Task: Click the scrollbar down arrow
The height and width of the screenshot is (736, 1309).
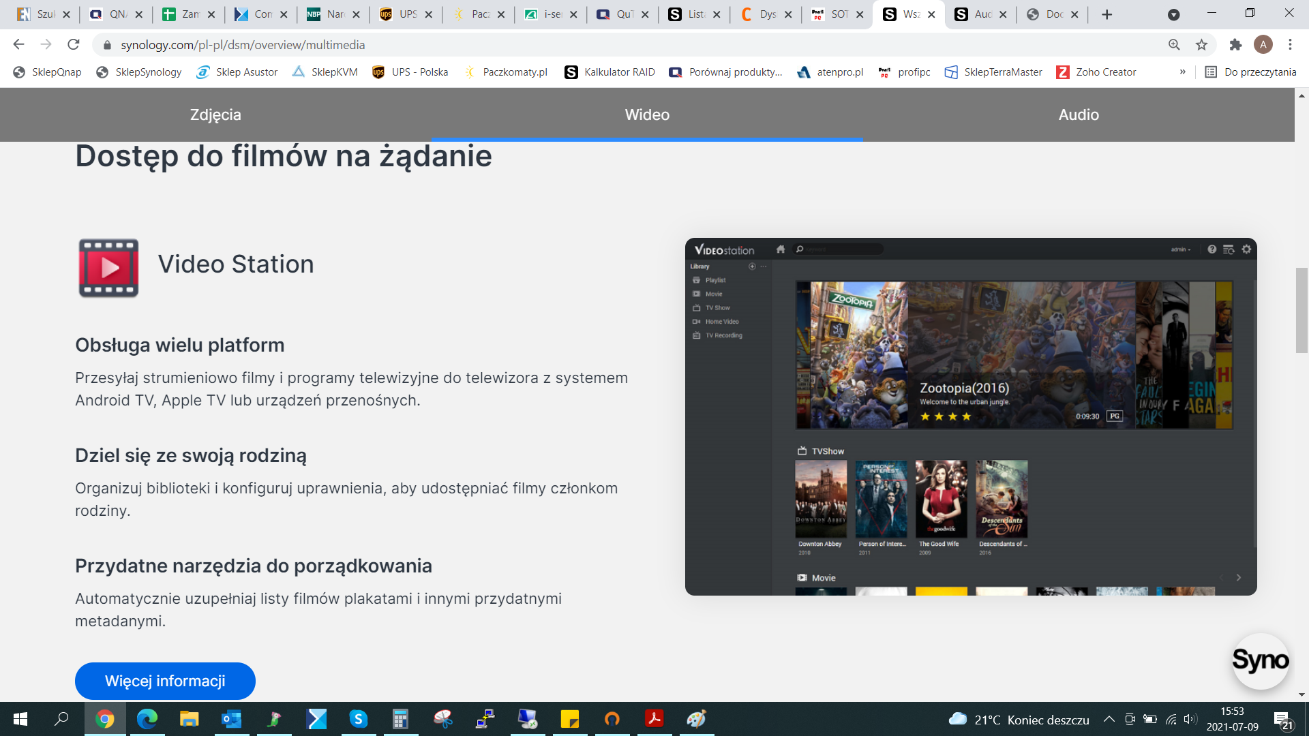Action: pyautogui.click(x=1302, y=694)
